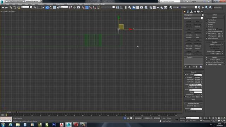This screenshot has width=226, height=127.
Task: Activate the Select Object tool
Action: [31, 7]
